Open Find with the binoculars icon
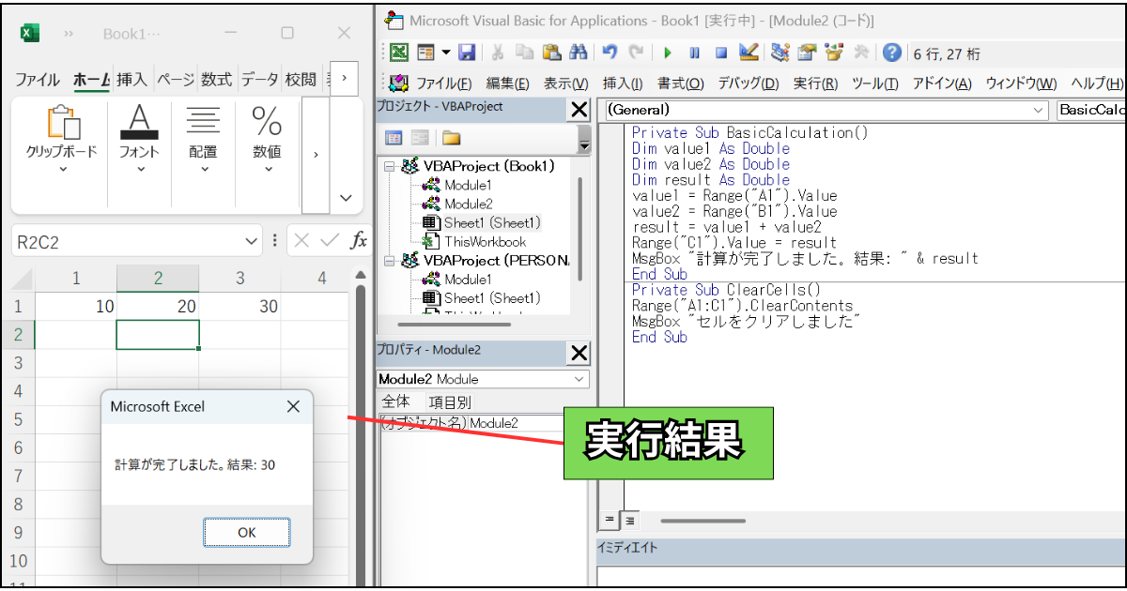Viewport: 1127px width, 591px height. [x=579, y=53]
